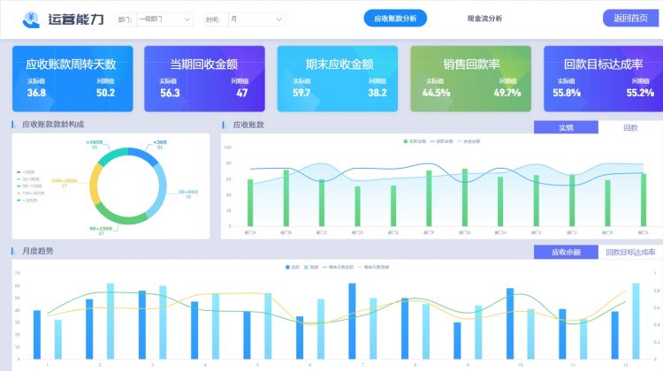Viewport: 663px width, 371px height.
Task: Open the 当期回收金额 card
Action: (x=205, y=79)
